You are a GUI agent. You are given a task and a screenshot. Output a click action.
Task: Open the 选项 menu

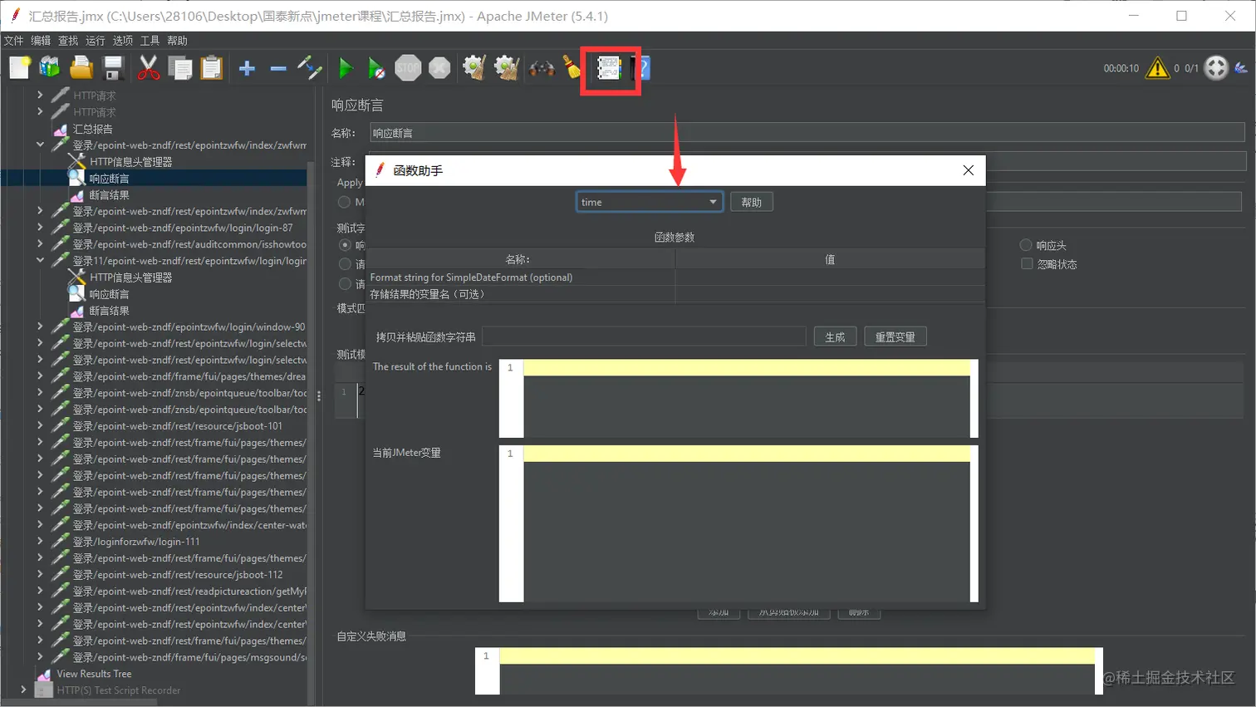pos(123,41)
